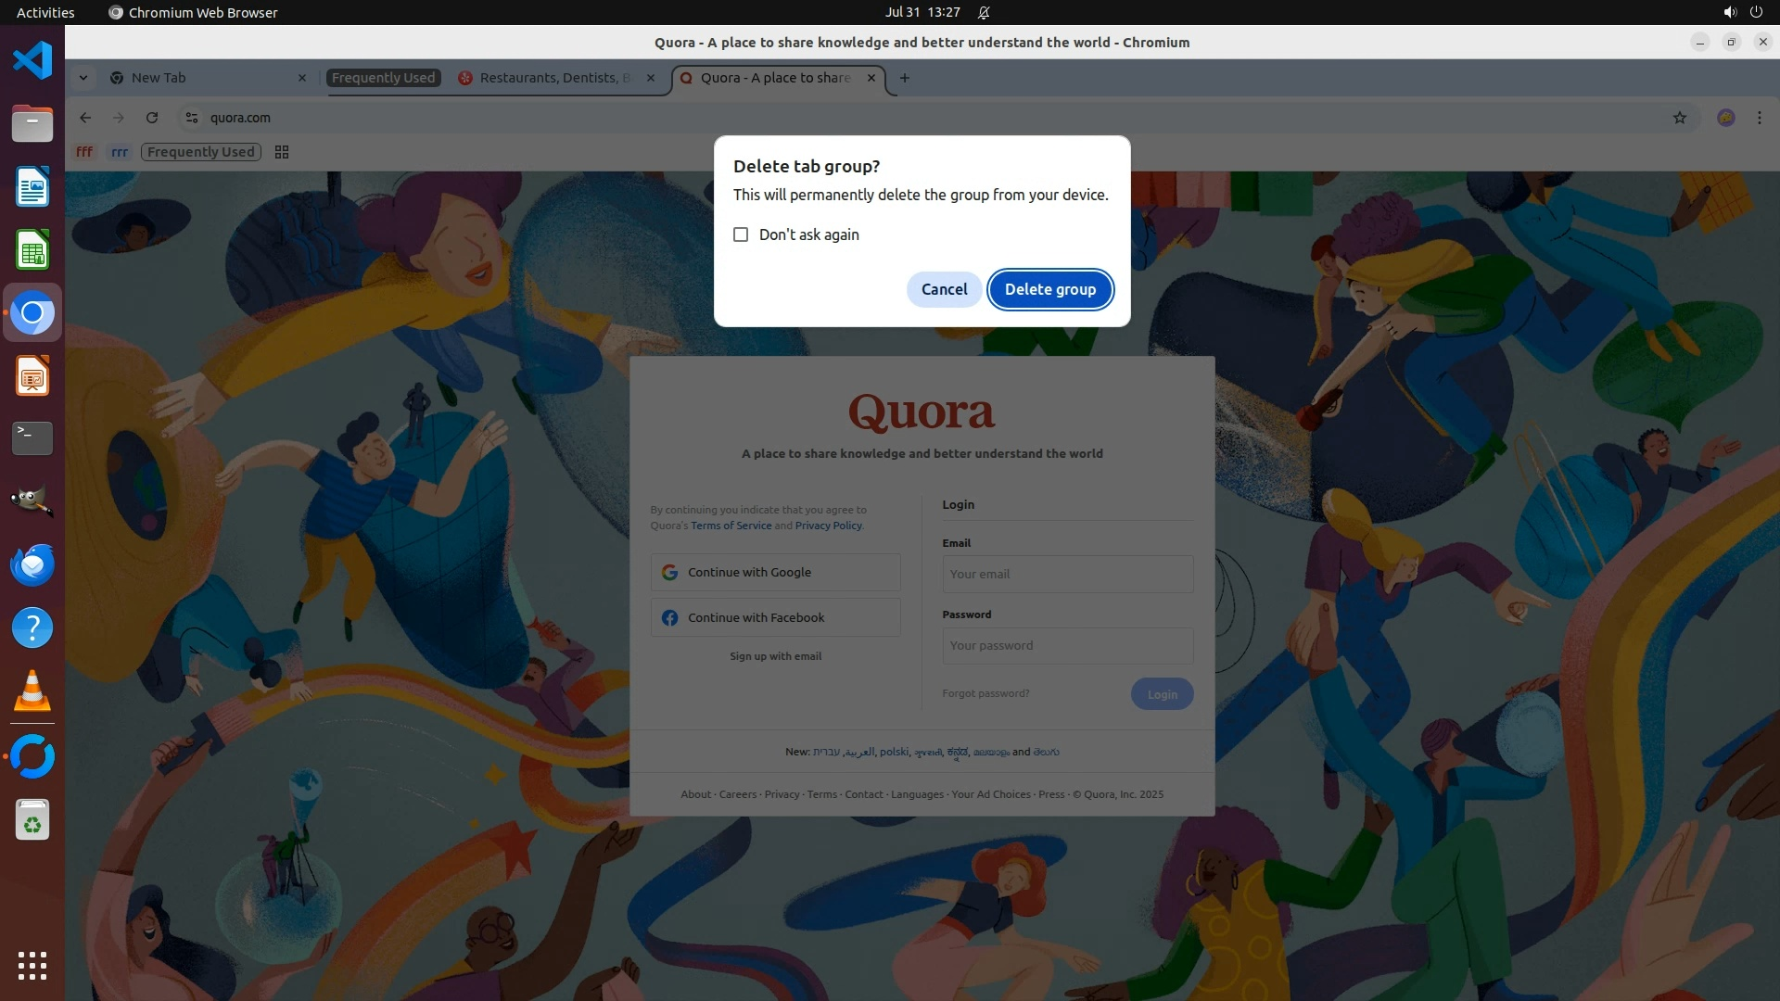
Task: Bookmark this page with the star icon
Action: (x=1679, y=118)
